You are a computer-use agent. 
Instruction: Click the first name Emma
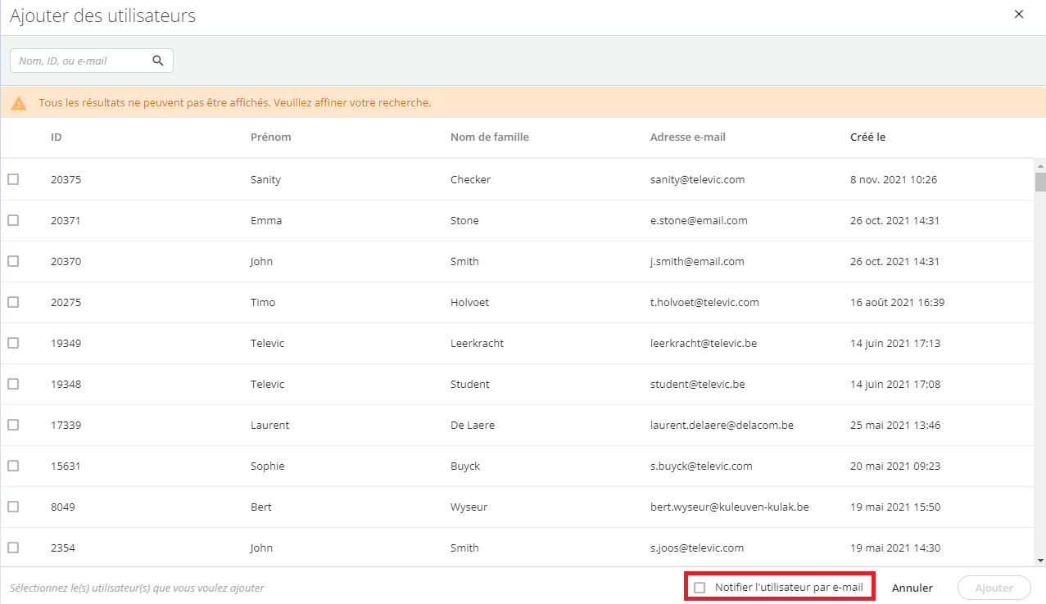pos(266,220)
